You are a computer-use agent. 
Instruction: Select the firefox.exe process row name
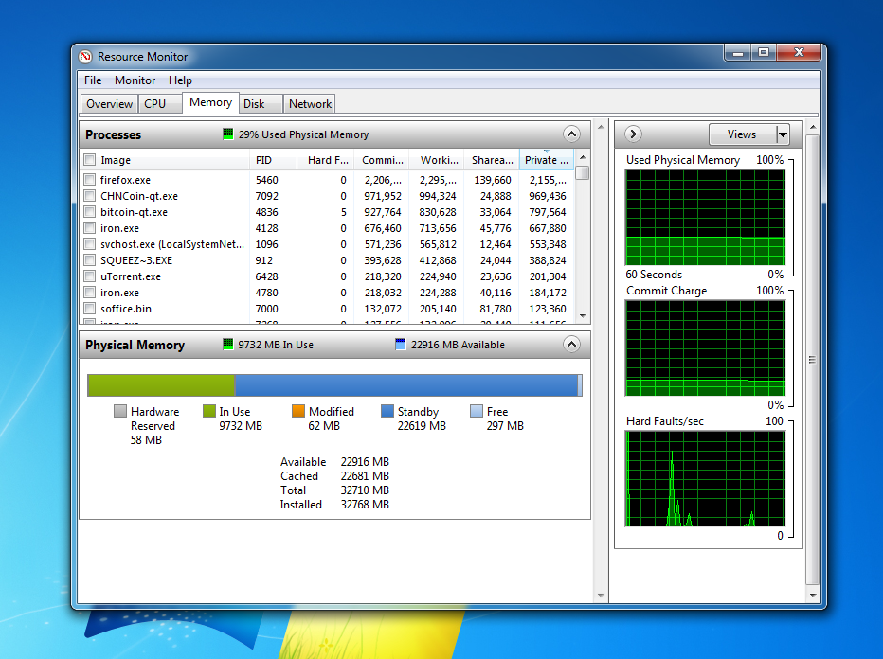[125, 180]
